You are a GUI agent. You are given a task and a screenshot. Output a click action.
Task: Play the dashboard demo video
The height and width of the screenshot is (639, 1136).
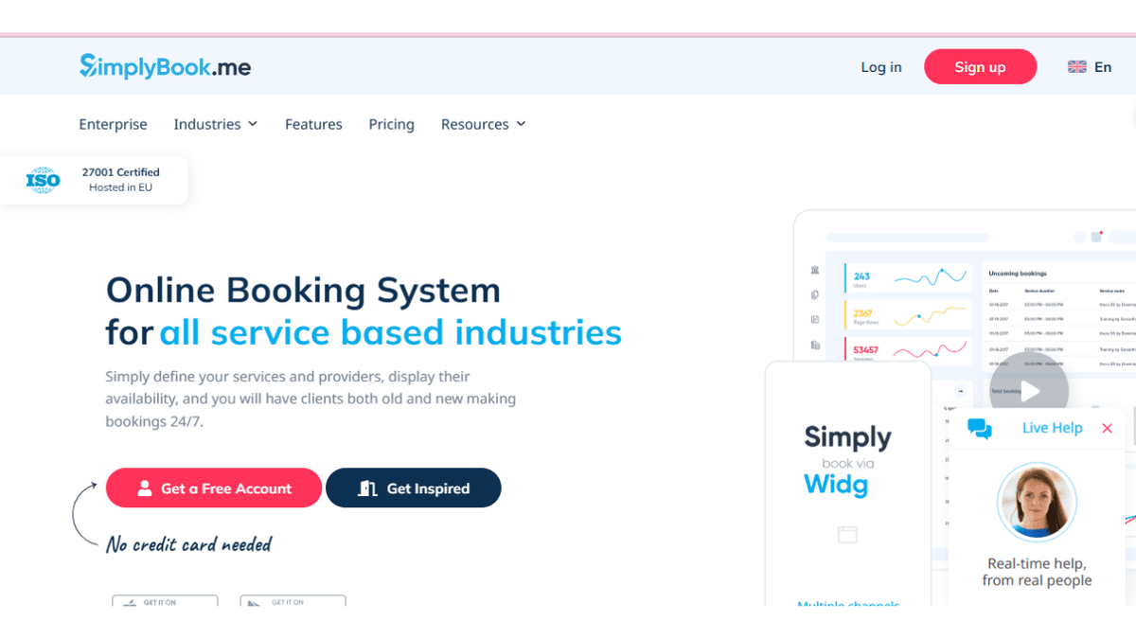1029,391
